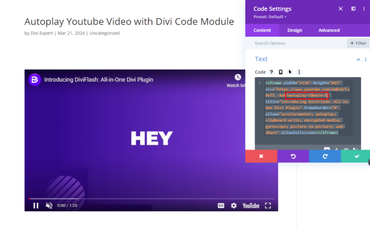The width and height of the screenshot is (370, 228).
Task: Click the help icon beside the Code label
Action: point(271,72)
